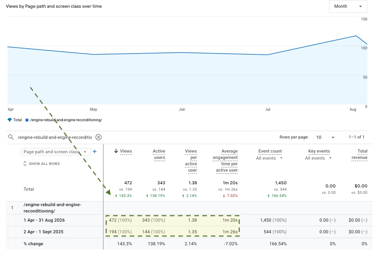
Task: Click the 1m 26s cell for 2025
Action: (230, 232)
